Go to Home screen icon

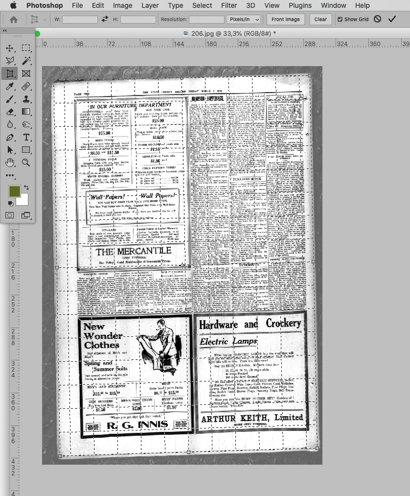click(x=14, y=20)
